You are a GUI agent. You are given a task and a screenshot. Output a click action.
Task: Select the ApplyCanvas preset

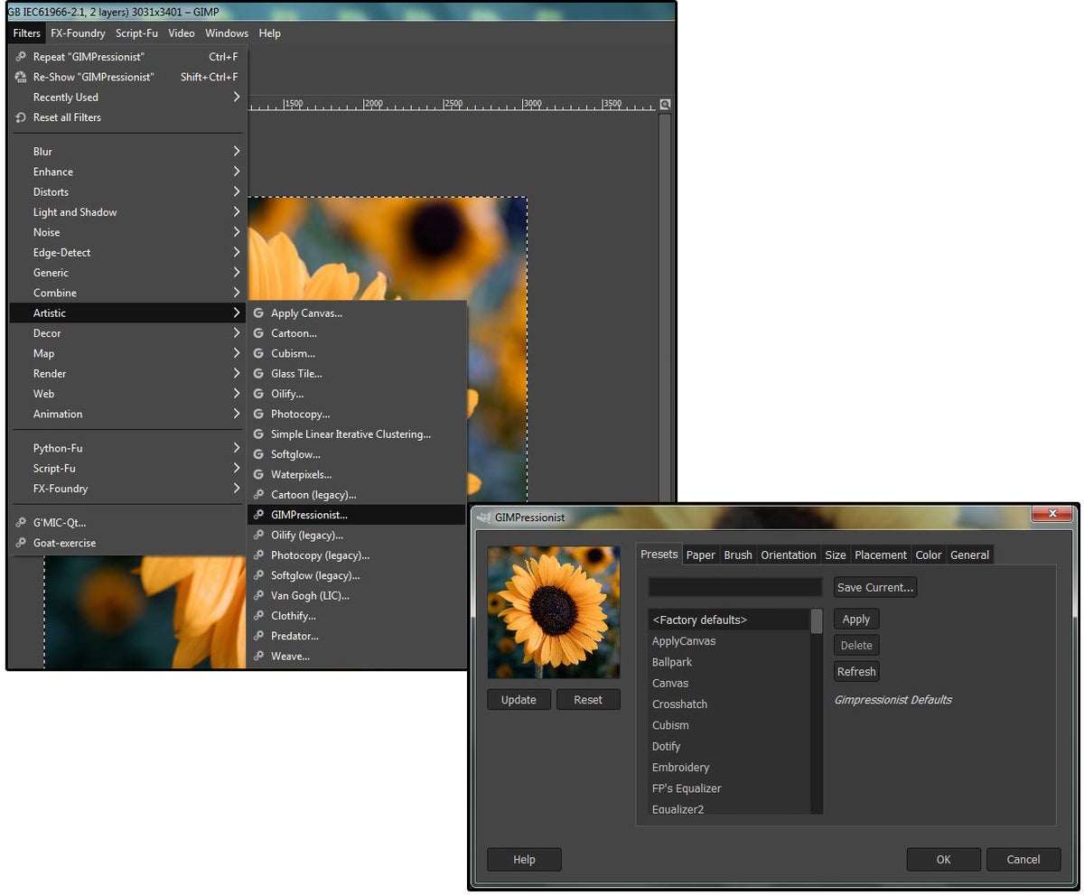[729, 641]
